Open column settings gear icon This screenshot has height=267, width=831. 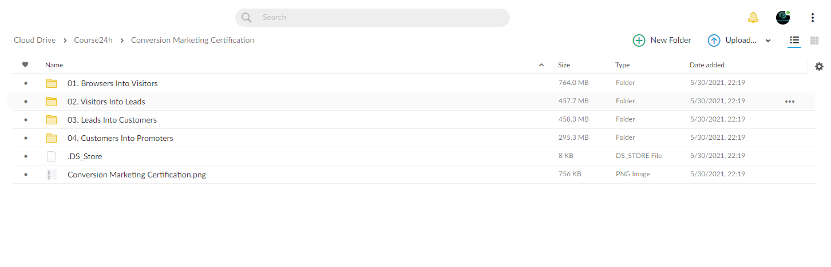click(x=819, y=67)
